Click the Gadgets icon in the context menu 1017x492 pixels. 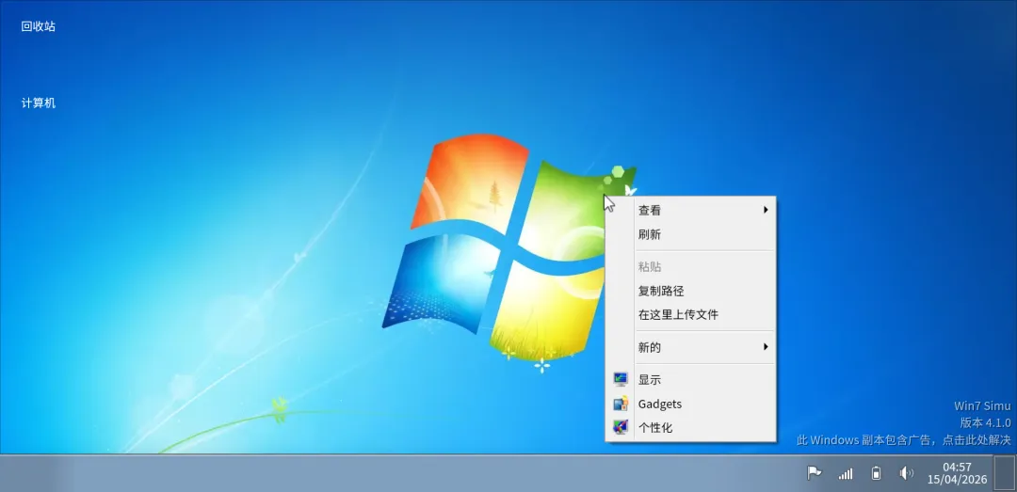[621, 404]
